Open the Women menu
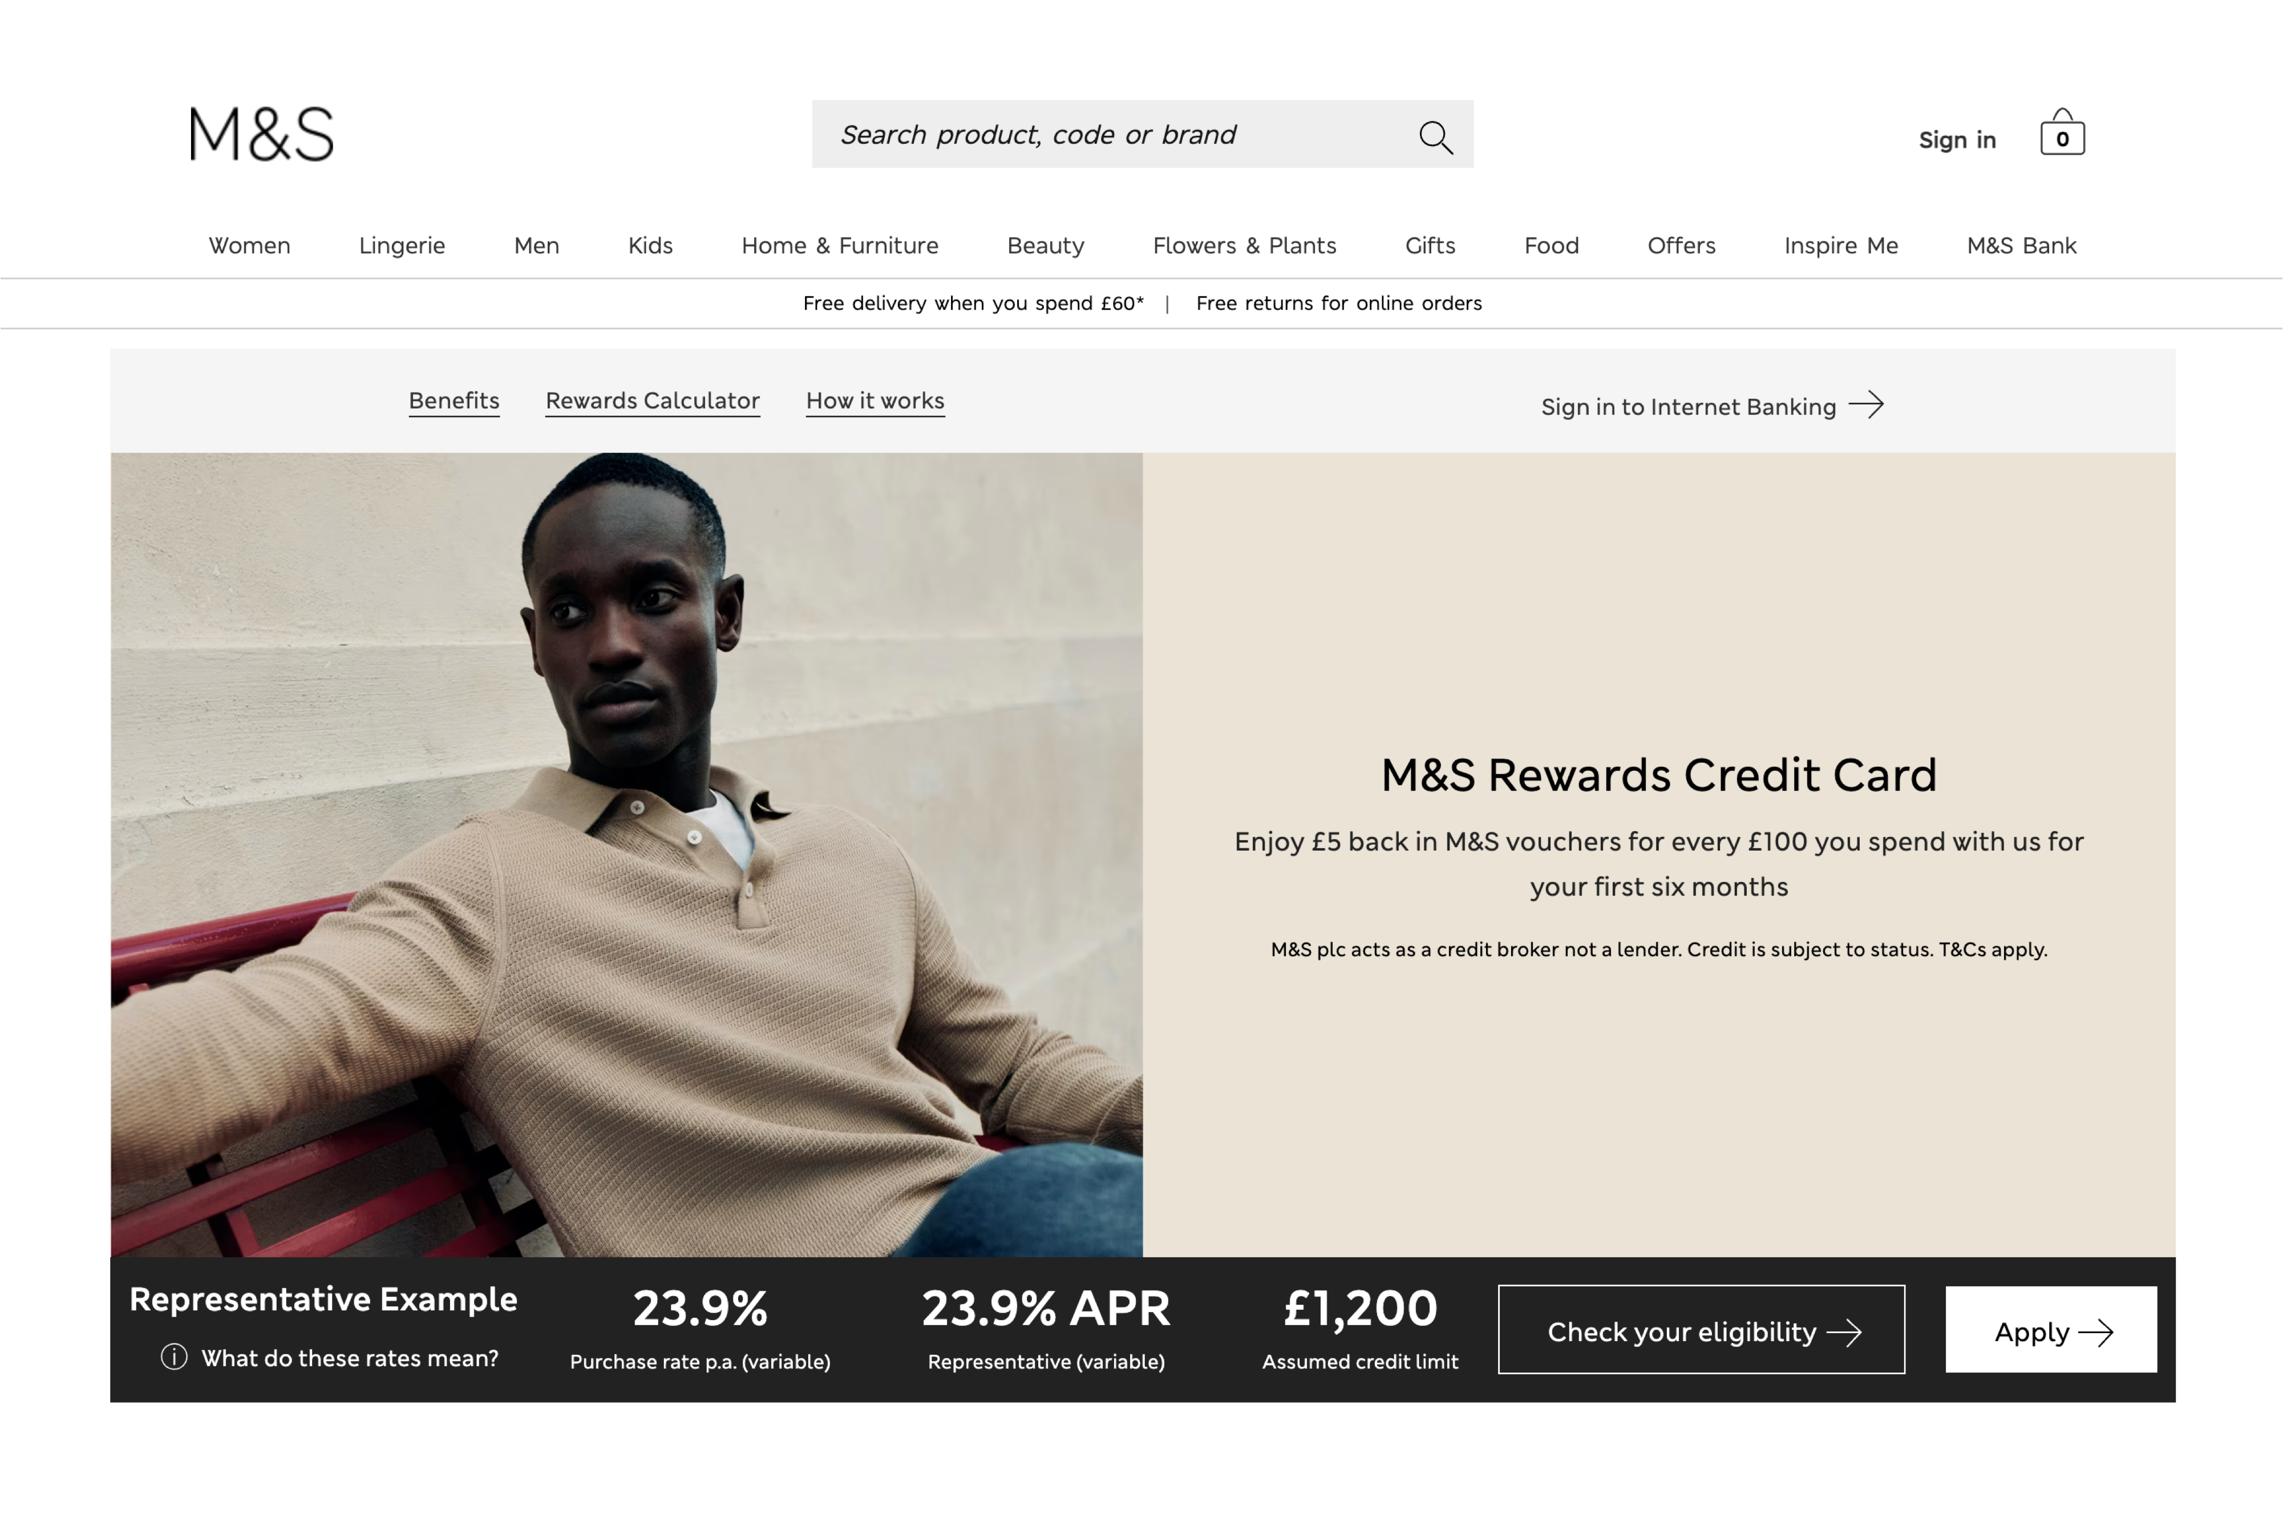The width and height of the screenshot is (2283, 1522). click(x=249, y=245)
